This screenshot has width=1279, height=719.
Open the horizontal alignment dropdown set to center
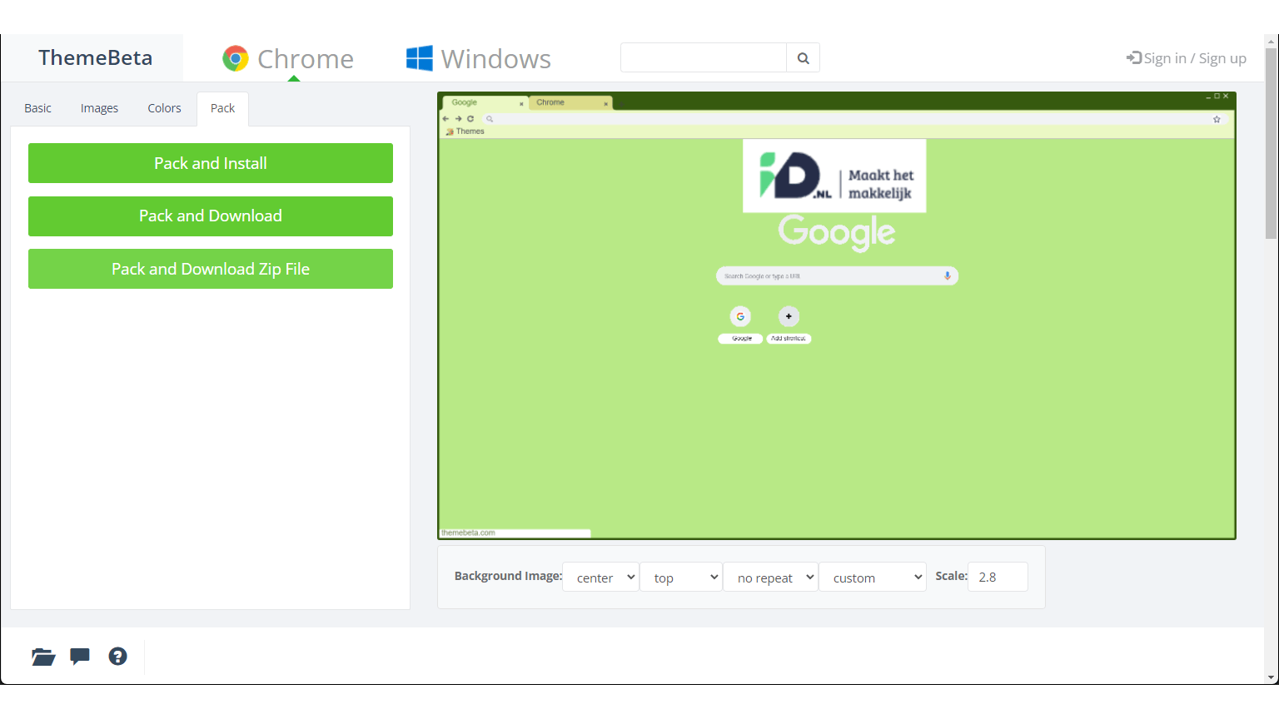601,578
